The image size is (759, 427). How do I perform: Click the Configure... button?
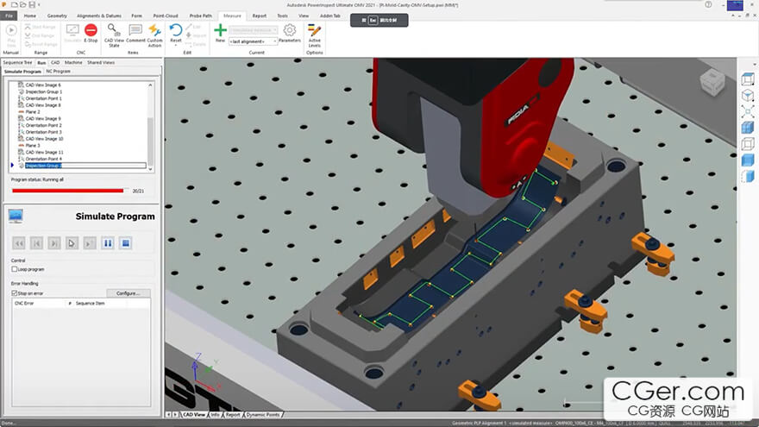129,293
